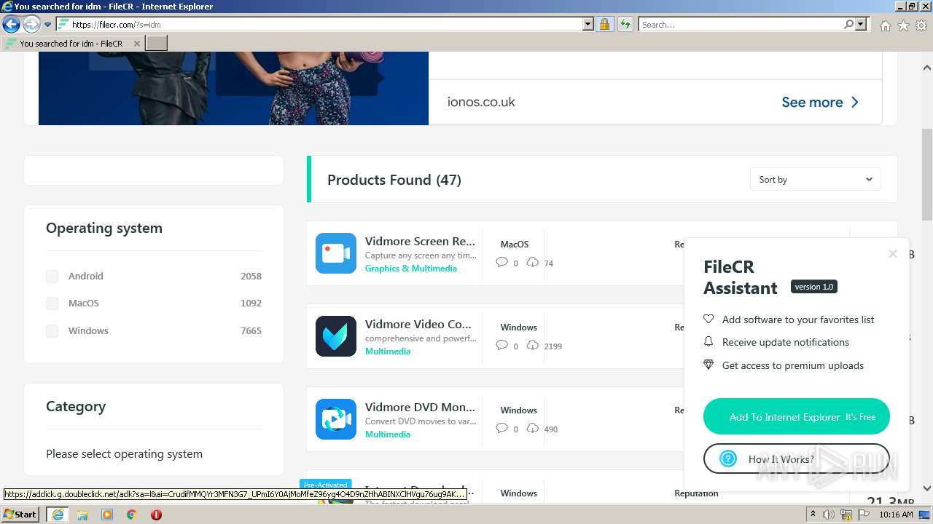
Task: Open the 'Vidmore DVD Mon...' title link
Action: [x=420, y=407]
